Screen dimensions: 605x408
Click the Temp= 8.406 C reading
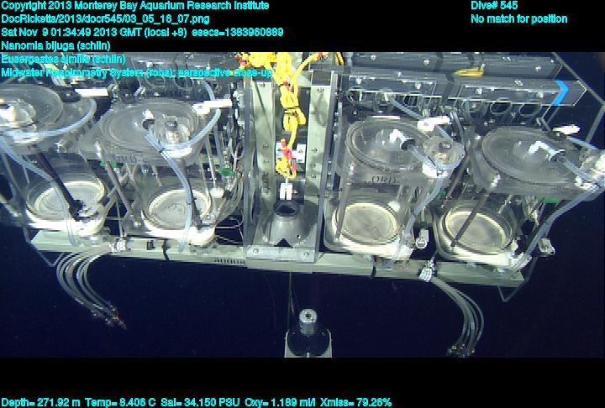tap(120, 403)
